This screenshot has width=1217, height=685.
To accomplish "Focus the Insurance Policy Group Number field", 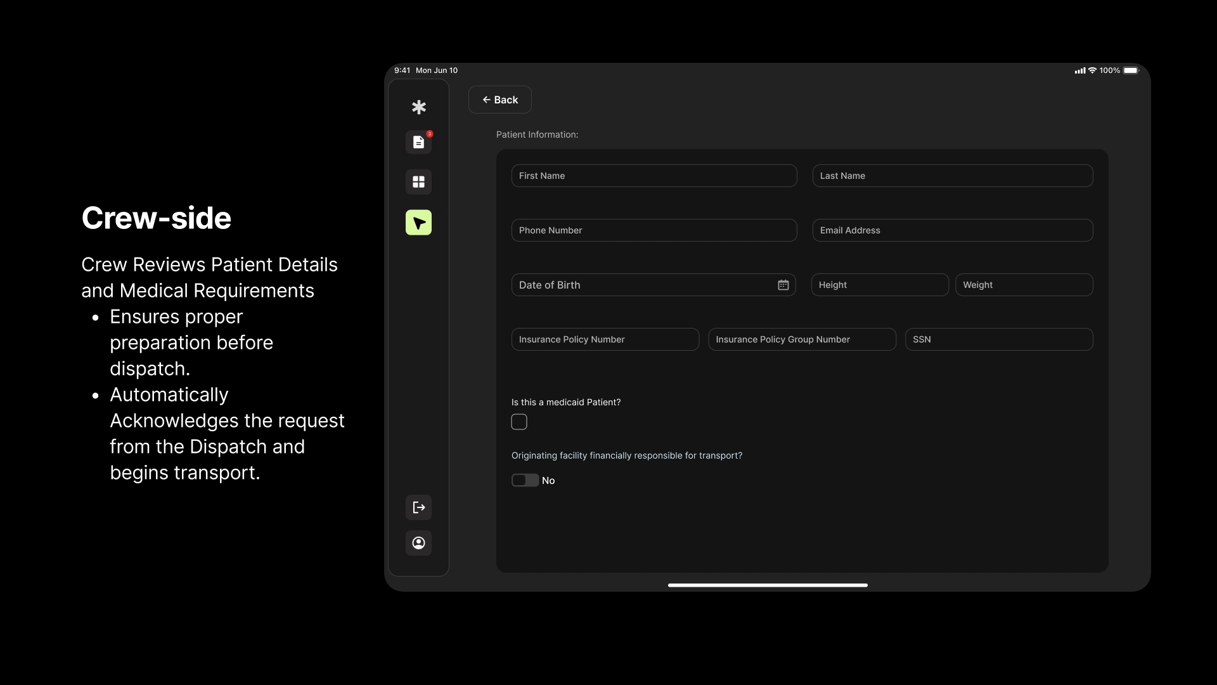I will pos(802,339).
